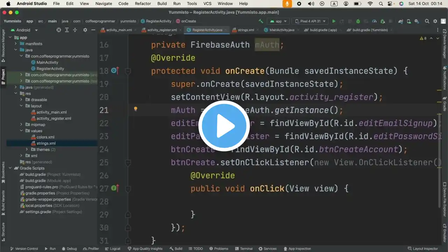448x252 pixels.
Task: Click the implements gutter icon on line 27
Action: coord(115,188)
